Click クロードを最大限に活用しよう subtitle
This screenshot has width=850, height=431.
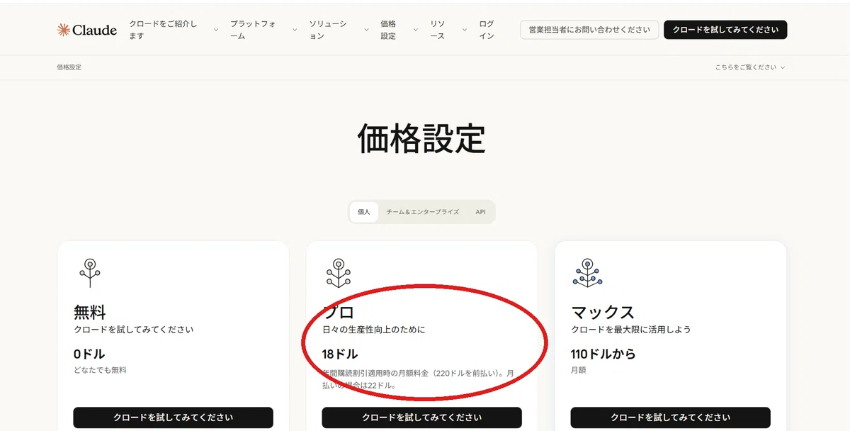(631, 330)
